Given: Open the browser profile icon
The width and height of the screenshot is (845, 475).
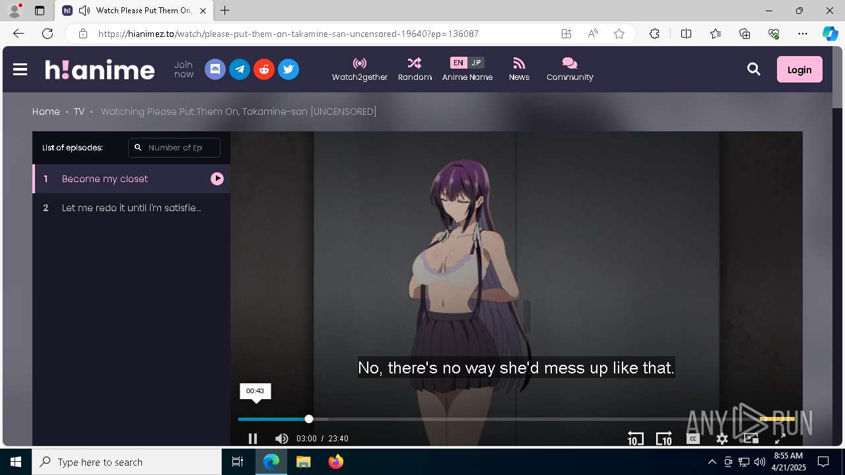Looking at the screenshot, I should click(14, 11).
